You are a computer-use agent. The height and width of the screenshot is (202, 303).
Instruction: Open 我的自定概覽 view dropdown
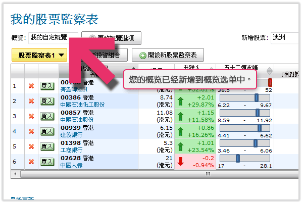click(x=54, y=38)
